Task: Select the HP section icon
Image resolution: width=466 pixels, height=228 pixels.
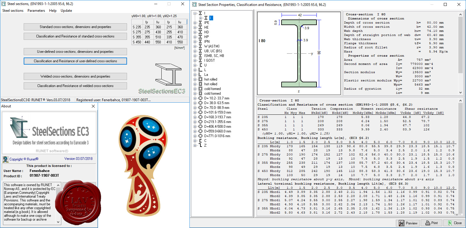Action: (200, 37)
